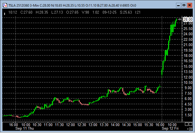Viewport: 195px width, 133px height.
Task: Click the 13:00 time axis label
Action: tap(93, 125)
